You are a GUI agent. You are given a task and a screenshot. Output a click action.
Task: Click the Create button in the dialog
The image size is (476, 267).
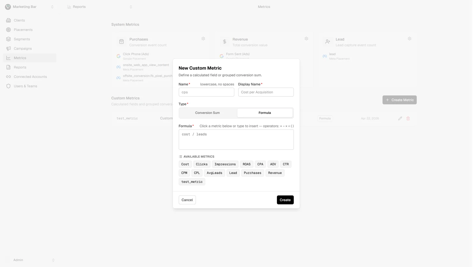pos(285,200)
